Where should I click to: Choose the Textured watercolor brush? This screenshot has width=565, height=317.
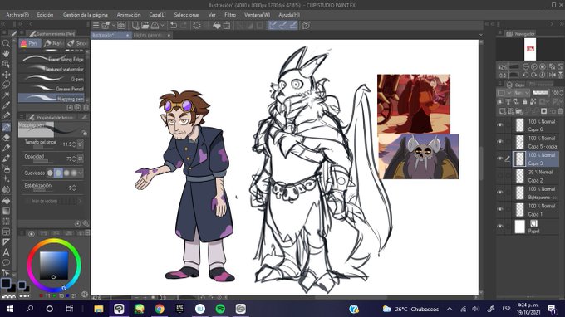tap(52, 69)
